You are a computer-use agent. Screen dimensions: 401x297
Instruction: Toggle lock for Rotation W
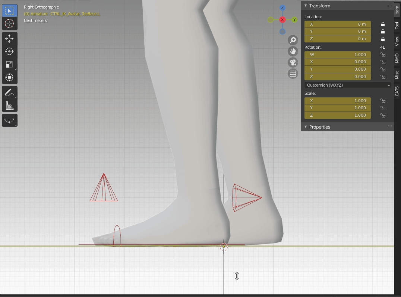(383, 55)
